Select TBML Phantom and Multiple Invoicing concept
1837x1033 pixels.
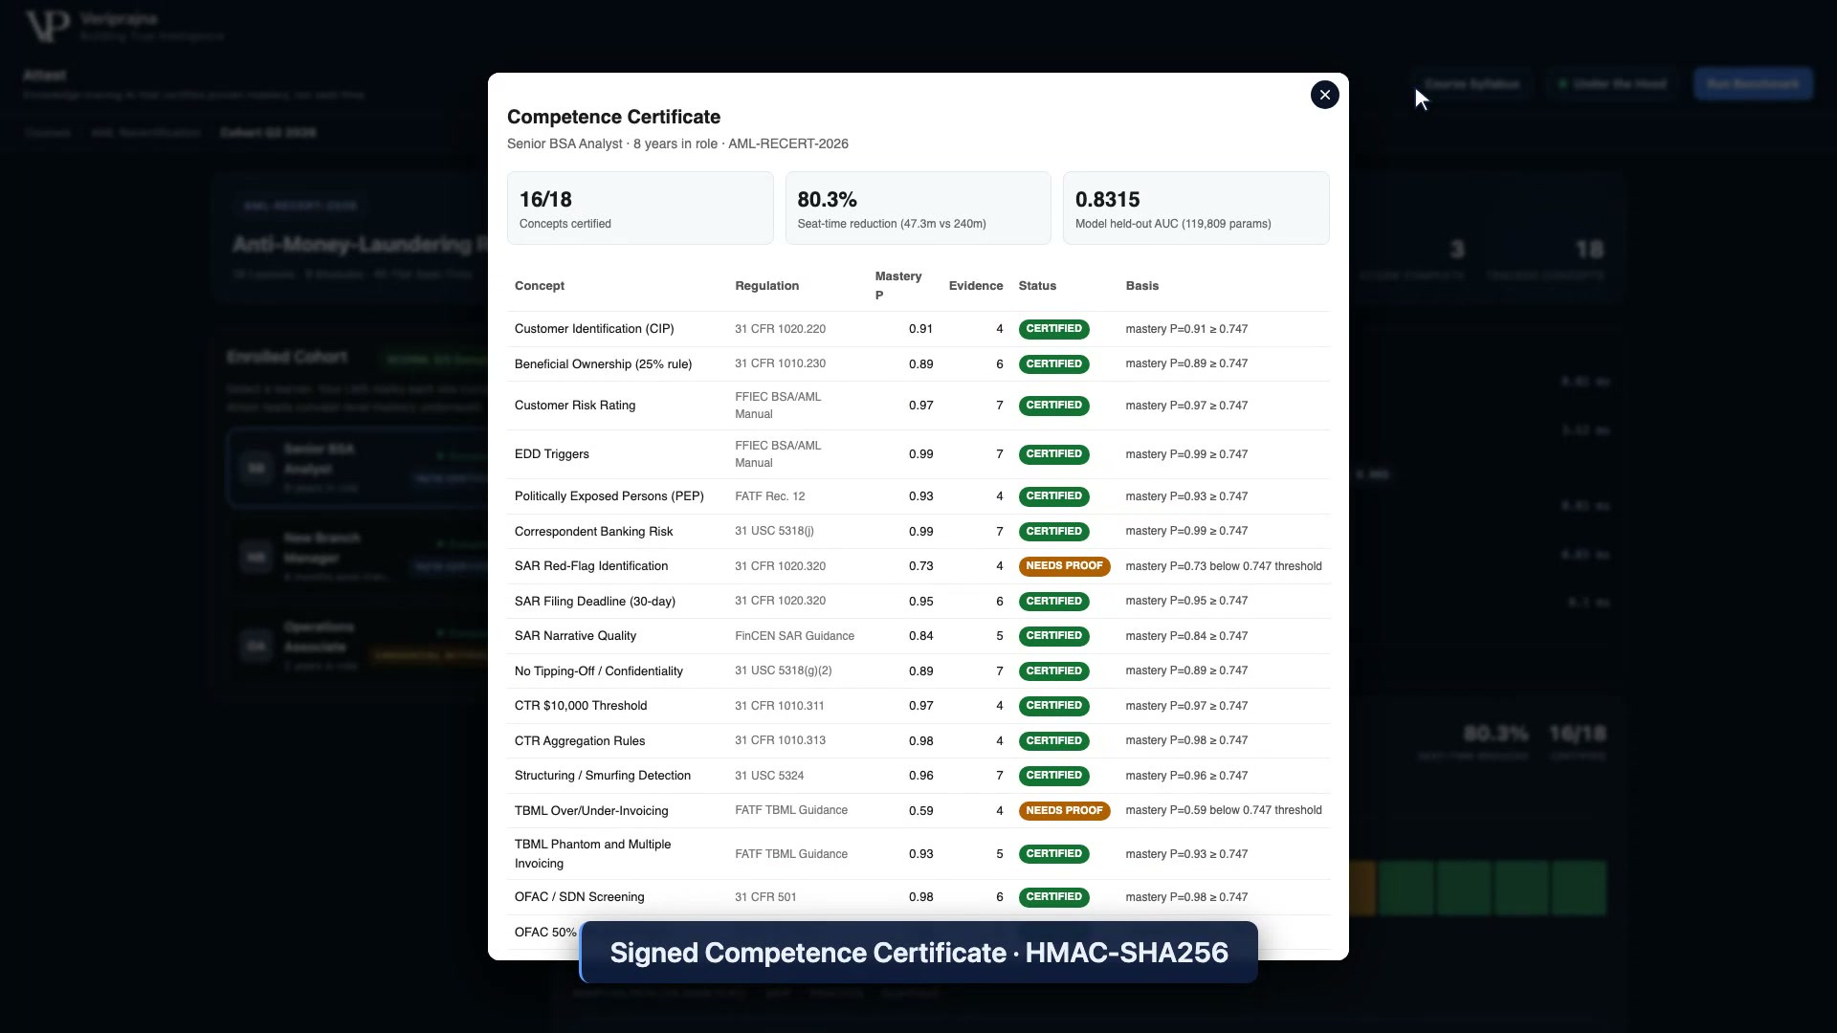(592, 854)
